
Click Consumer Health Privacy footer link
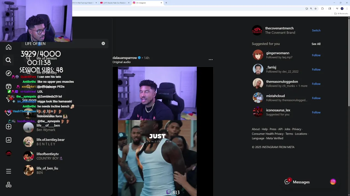tap(267, 134)
